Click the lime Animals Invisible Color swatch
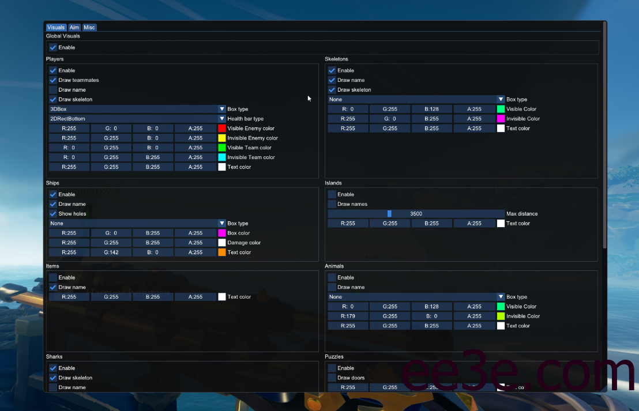The height and width of the screenshot is (411, 639). pyautogui.click(x=501, y=316)
